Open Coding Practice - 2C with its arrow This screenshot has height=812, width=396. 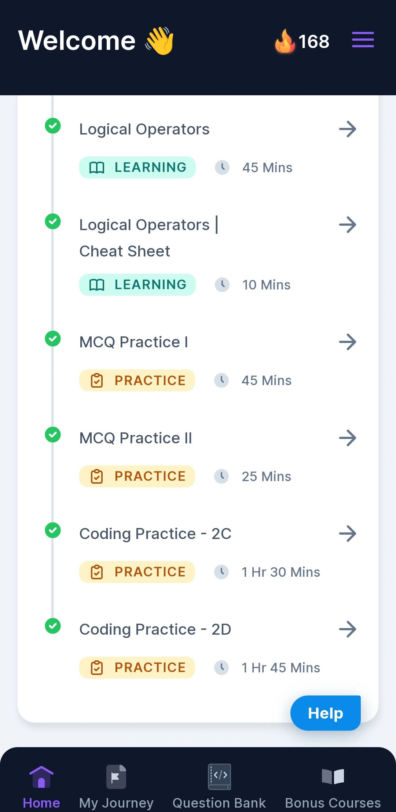pyautogui.click(x=348, y=534)
